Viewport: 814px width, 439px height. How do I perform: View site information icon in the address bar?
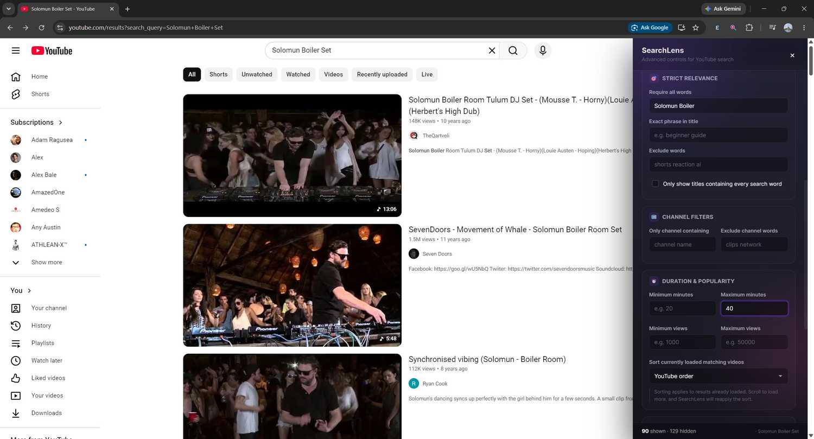(x=60, y=28)
